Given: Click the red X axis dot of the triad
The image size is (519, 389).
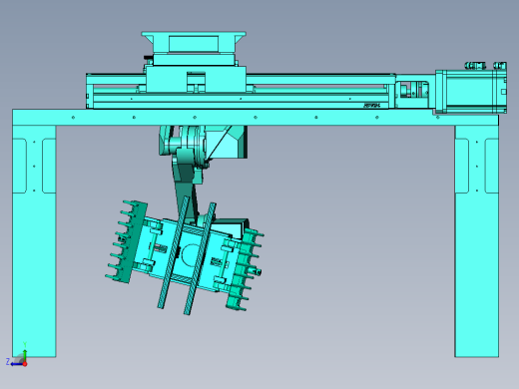Looking at the screenshot, I should [25, 364].
